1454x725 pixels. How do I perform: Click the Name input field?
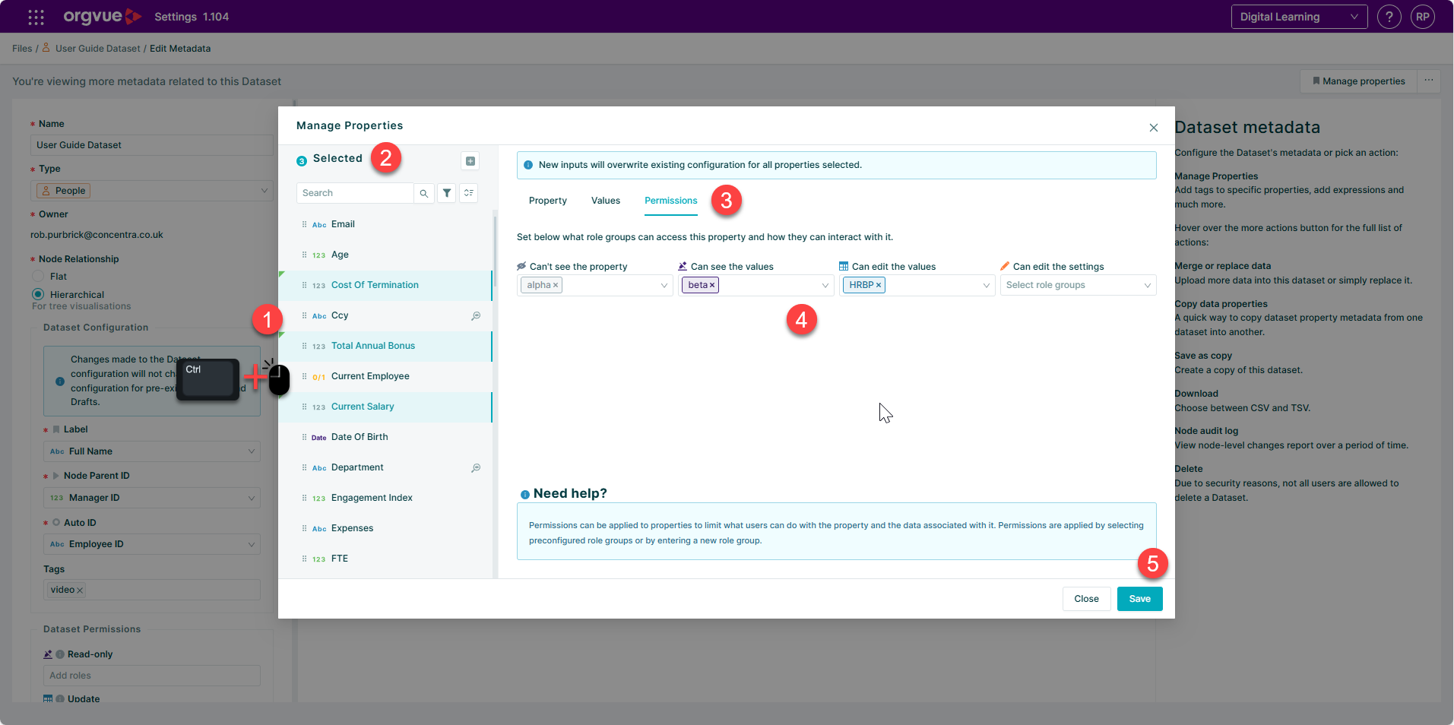pyautogui.click(x=152, y=145)
